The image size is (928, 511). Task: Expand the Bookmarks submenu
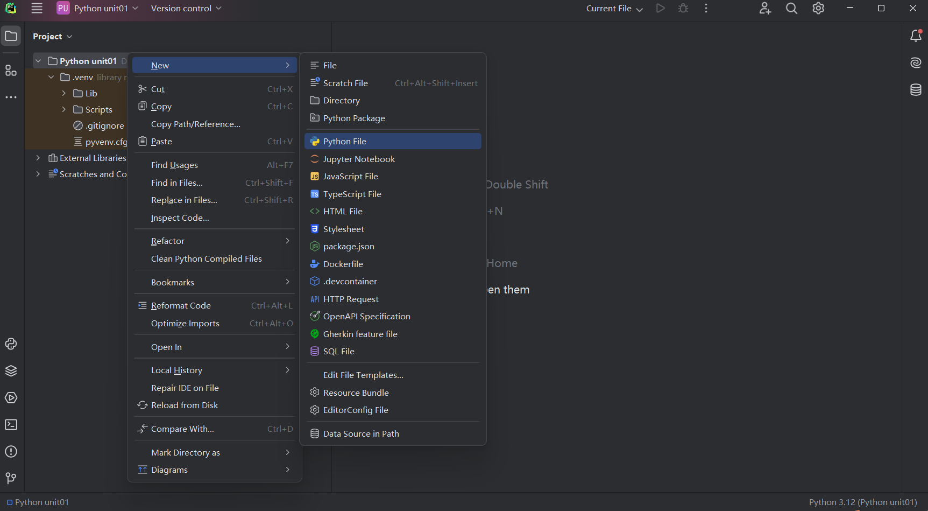(x=215, y=282)
